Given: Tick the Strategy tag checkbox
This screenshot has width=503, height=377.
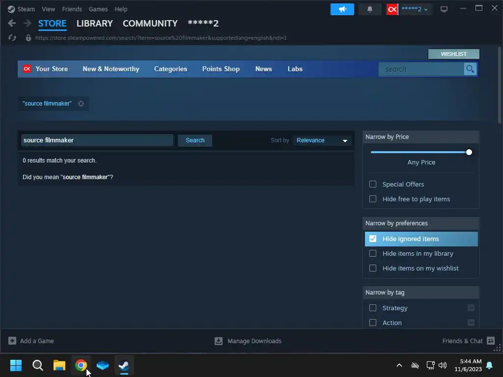Looking at the screenshot, I should (x=373, y=308).
